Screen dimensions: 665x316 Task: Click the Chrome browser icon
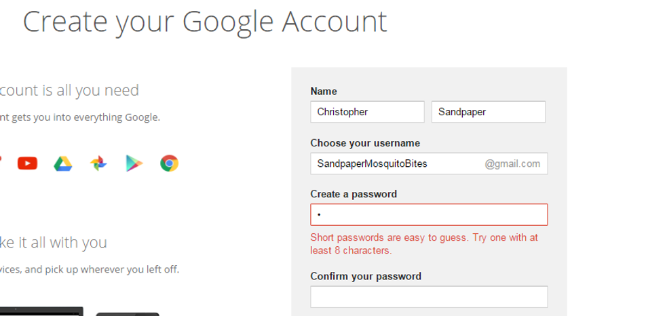click(x=169, y=163)
